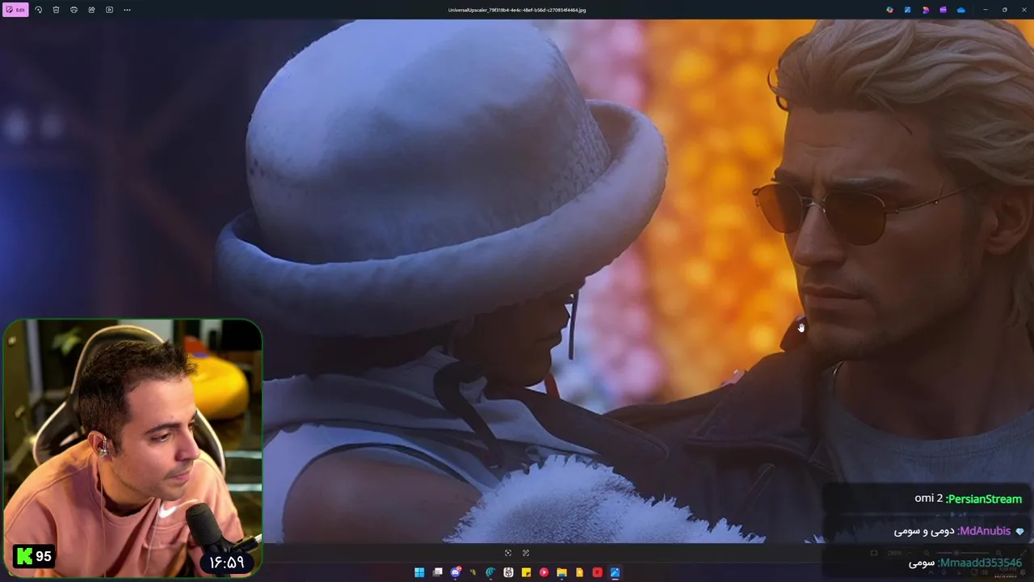Screen dimensions: 1034x582
Task: Open Discord from the taskbar
Action: tap(456, 572)
